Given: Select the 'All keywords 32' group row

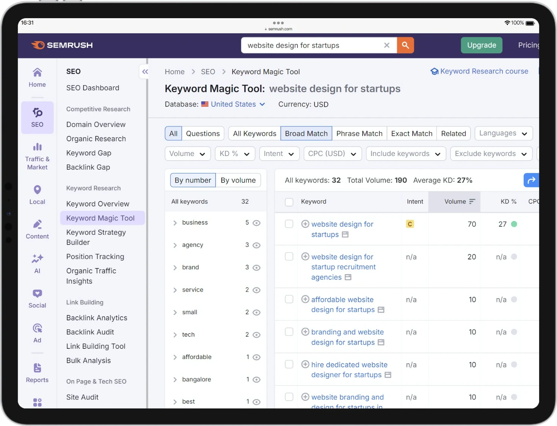Looking at the screenshot, I should pos(216,201).
